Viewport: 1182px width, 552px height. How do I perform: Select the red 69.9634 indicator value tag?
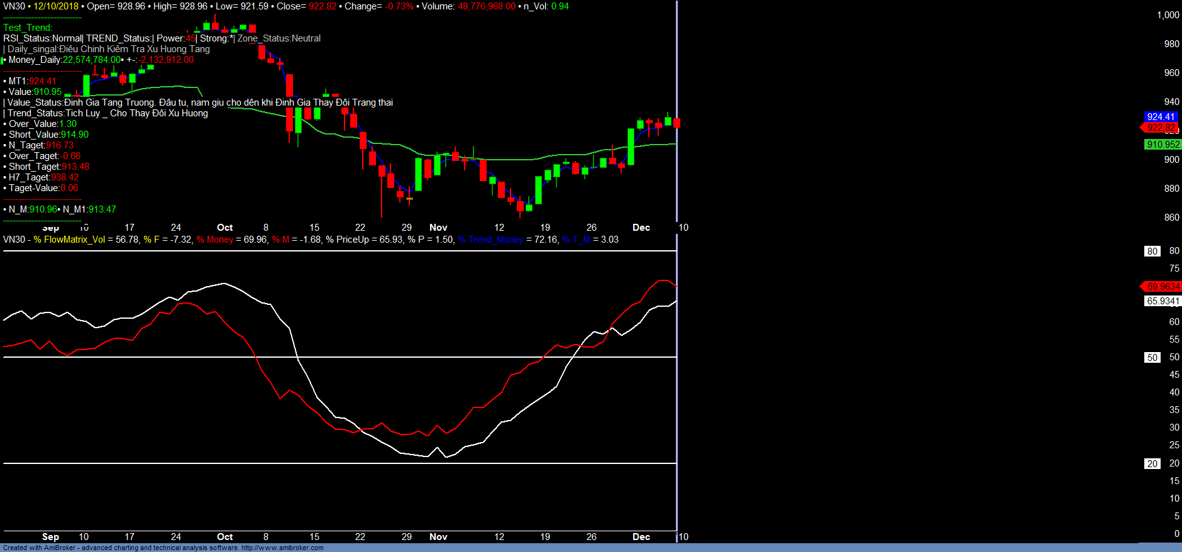click(x=1163, y=287)
